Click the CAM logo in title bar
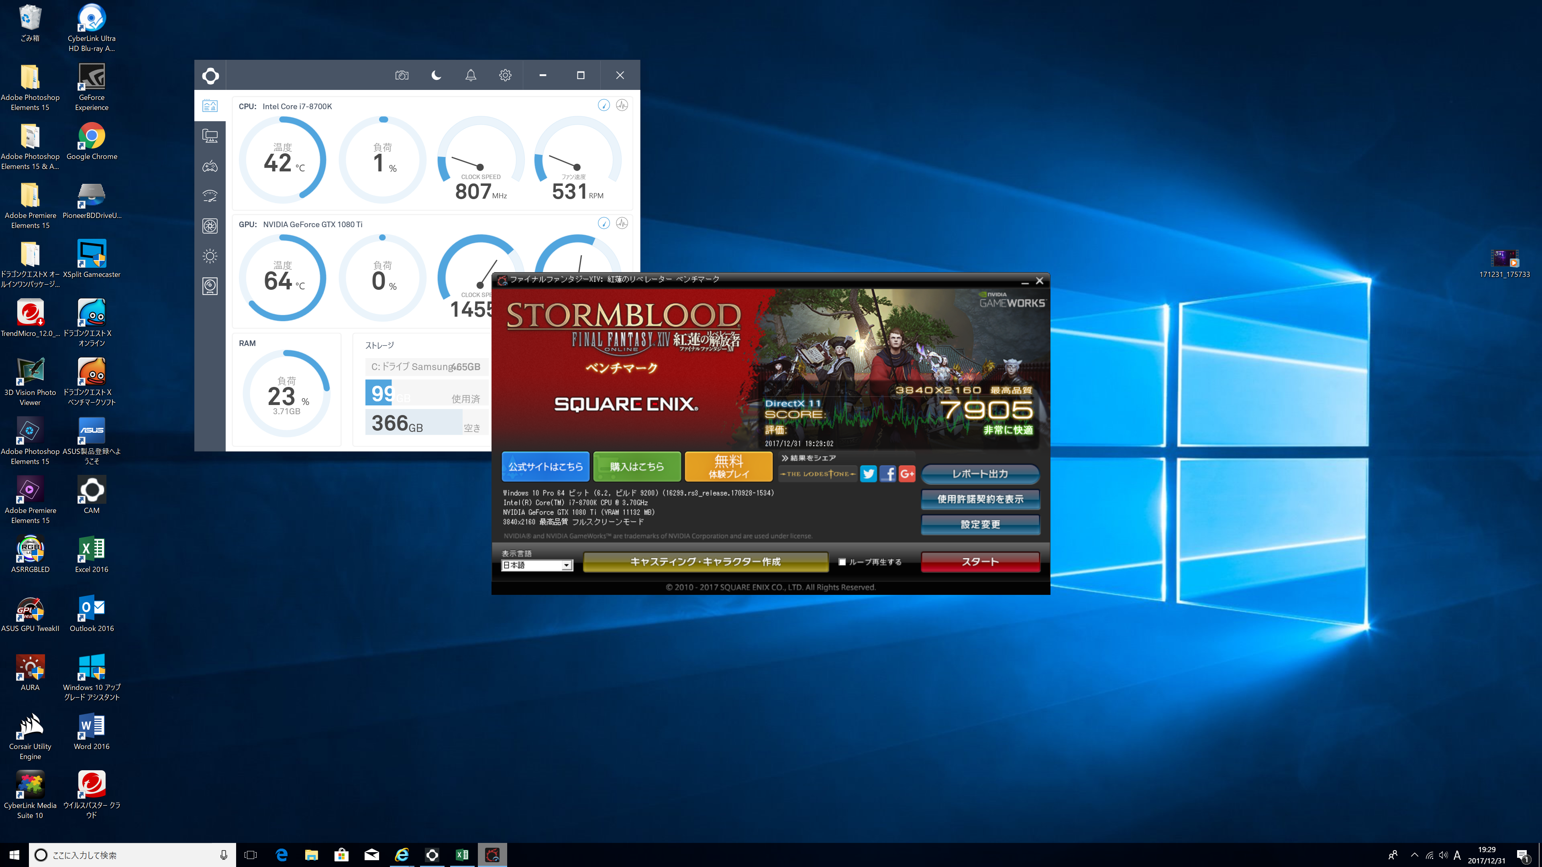The height and width of the screenshot is (867, 1542). [x=210, y=75]
